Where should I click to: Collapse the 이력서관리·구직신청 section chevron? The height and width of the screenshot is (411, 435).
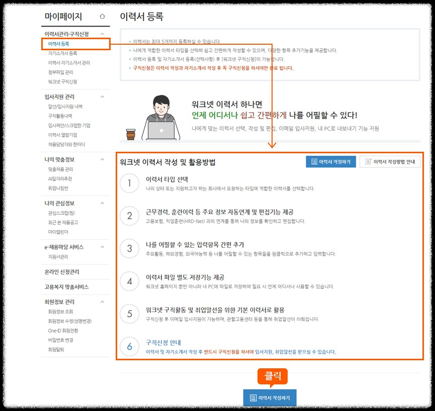coord(103,34)
